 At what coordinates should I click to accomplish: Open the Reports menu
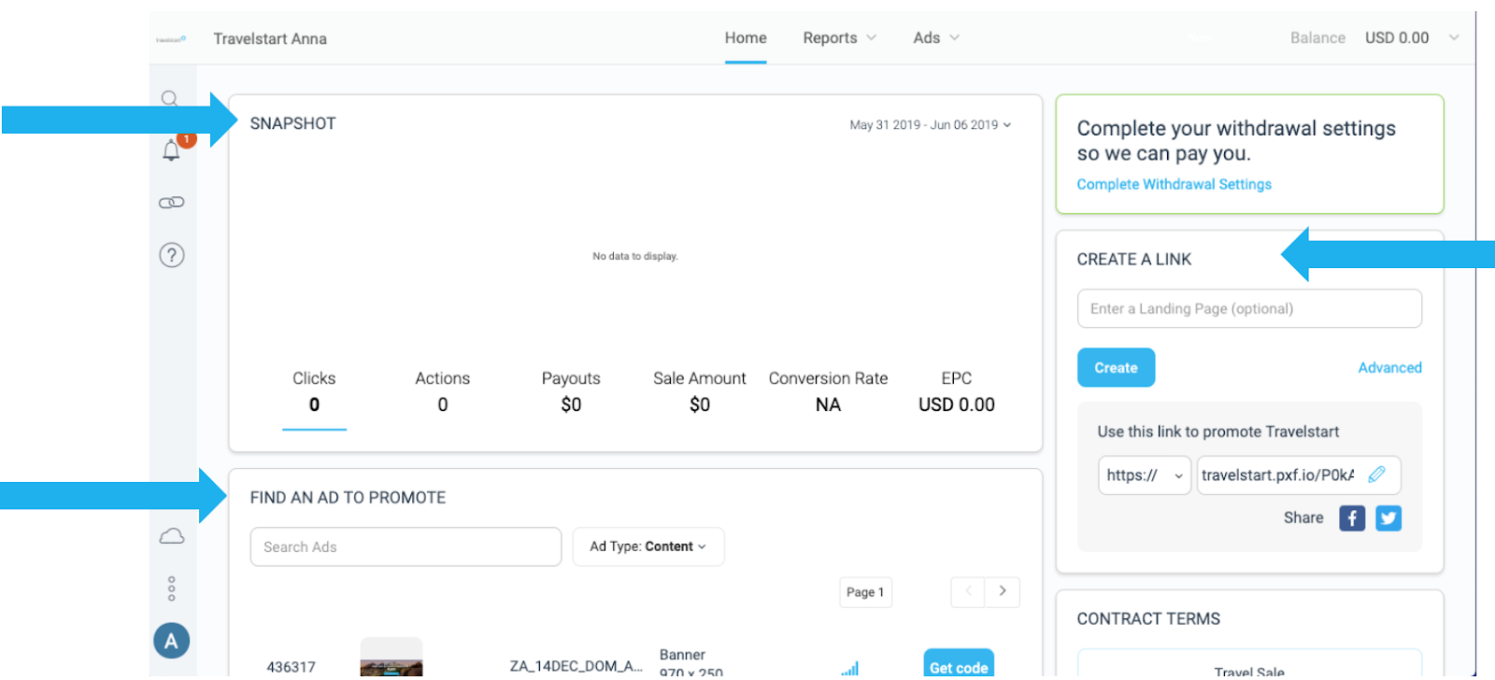point(840,38)
